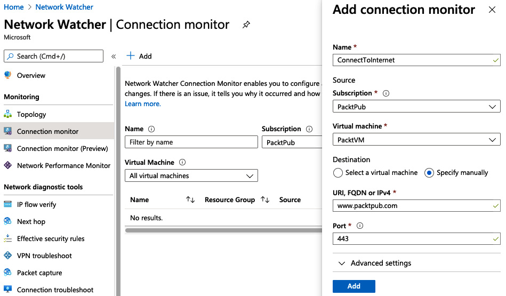Show info tooltip for Port field
The width and height of the screenshot is (506, 296).
pos(360,226)
